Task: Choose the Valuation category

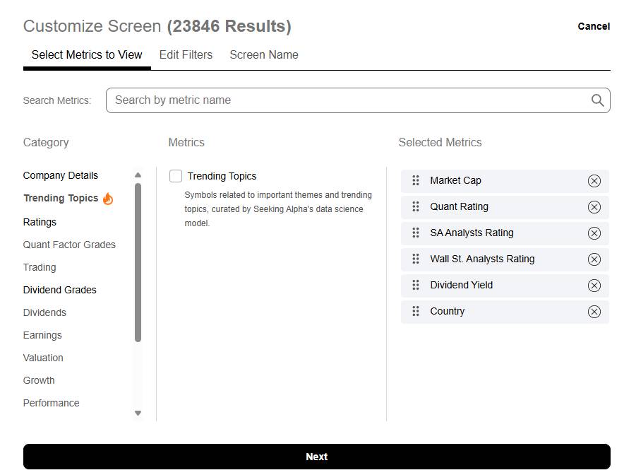Action: coord(43,358)
